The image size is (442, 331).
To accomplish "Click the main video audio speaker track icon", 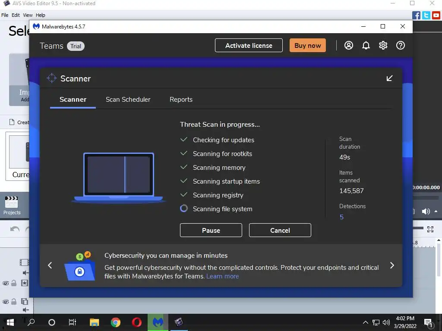I will tap(25, 273).
